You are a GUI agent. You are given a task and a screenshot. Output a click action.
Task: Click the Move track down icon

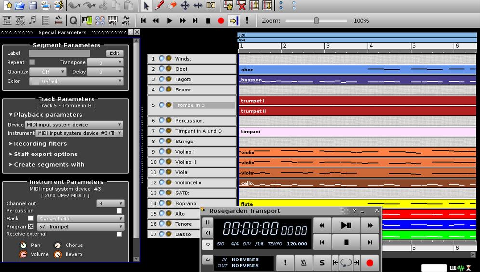267,5
